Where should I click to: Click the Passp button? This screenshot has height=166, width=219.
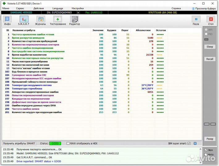(x=210, y=139)
